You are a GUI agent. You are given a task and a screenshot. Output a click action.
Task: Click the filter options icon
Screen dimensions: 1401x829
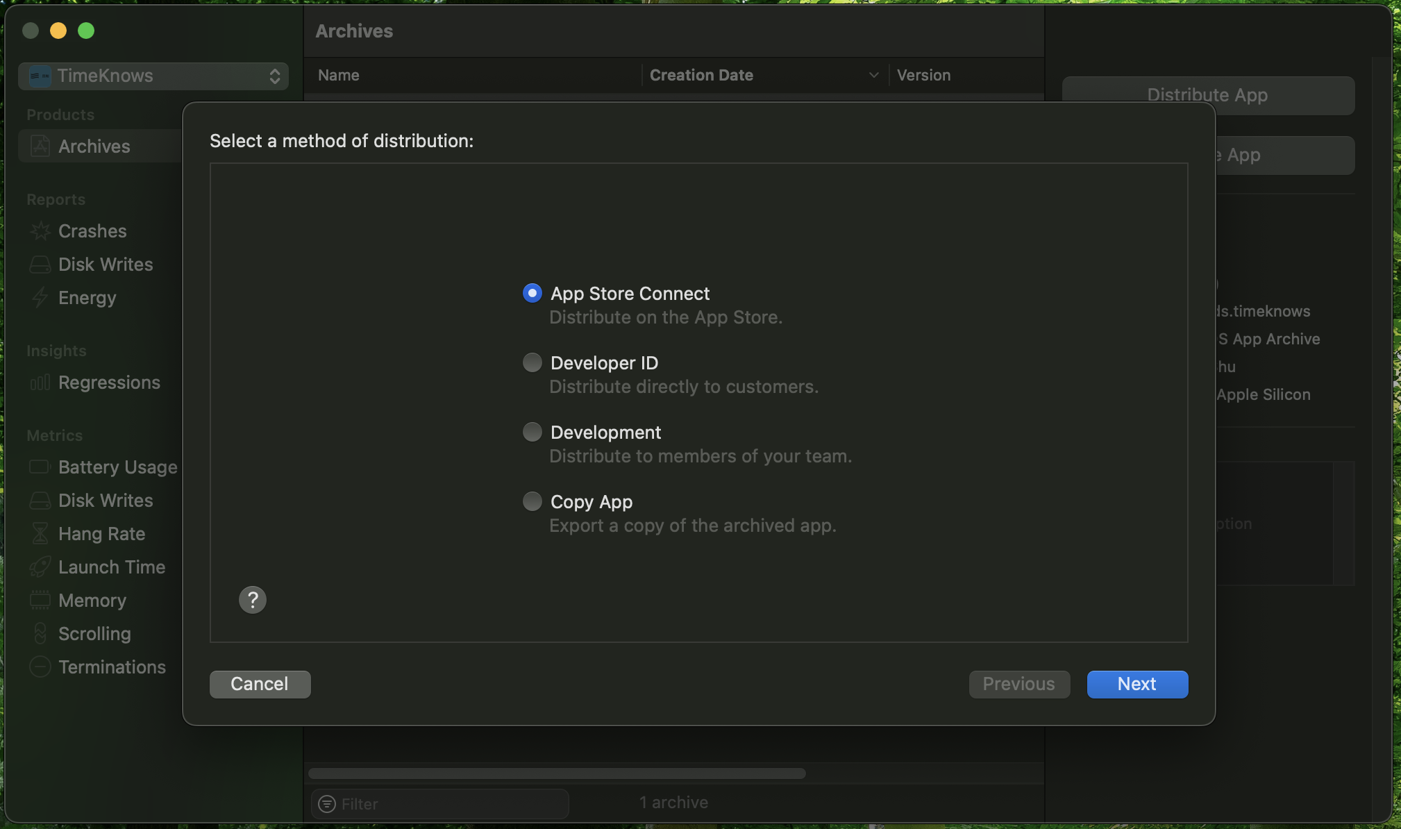point(327,804)
